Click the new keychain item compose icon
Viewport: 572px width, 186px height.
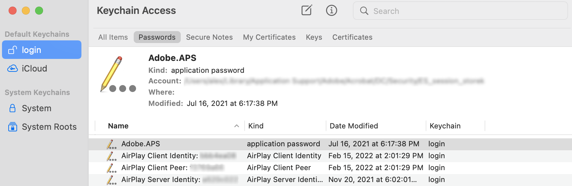tap(307, 10)
